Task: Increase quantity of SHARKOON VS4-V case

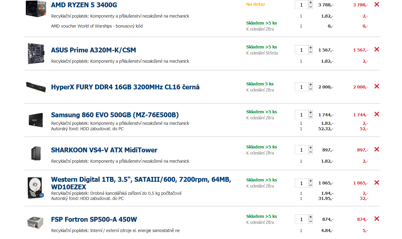Action: tap(311, 148)
